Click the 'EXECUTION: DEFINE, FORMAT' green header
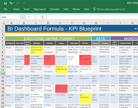Image resolution: width=138 pixels, height=108 pixels. coord(48,38)
